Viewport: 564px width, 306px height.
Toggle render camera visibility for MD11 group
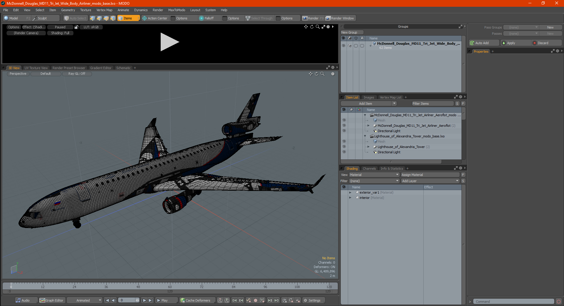point(350,46)
